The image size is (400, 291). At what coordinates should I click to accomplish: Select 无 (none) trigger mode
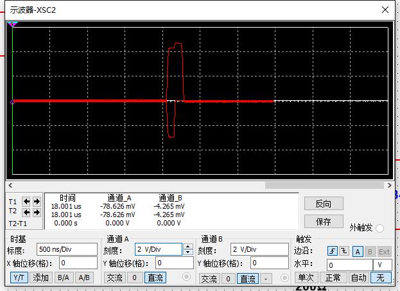point(381,278)
